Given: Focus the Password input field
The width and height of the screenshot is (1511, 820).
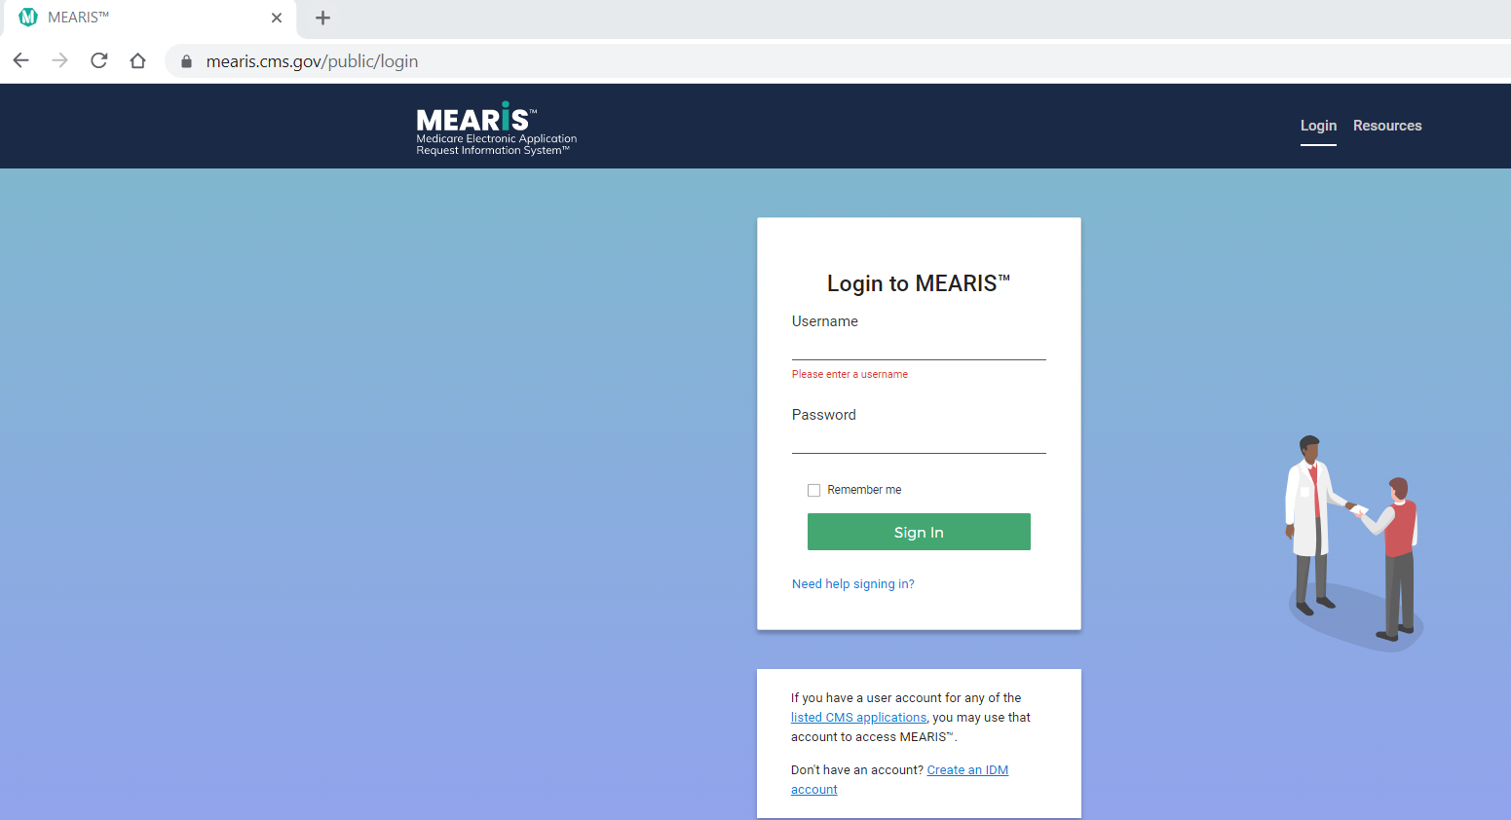Looking at the screenshot, I should 918,440.
